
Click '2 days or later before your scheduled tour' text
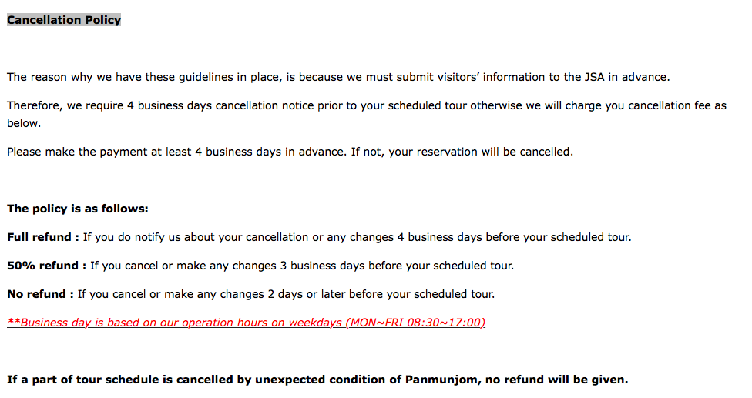(x=381, y=294)
